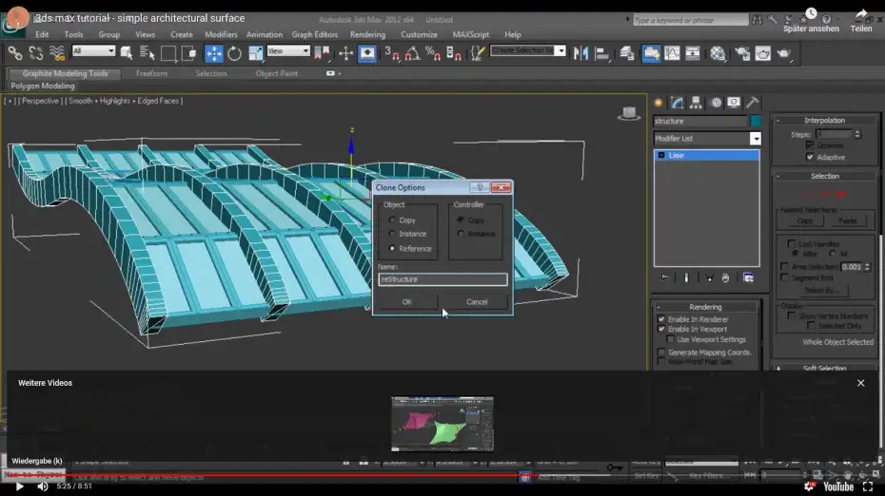Toggle Window/Crossing selection icon
The height and width of the screenshot is (496, 885).
[188, 53]
